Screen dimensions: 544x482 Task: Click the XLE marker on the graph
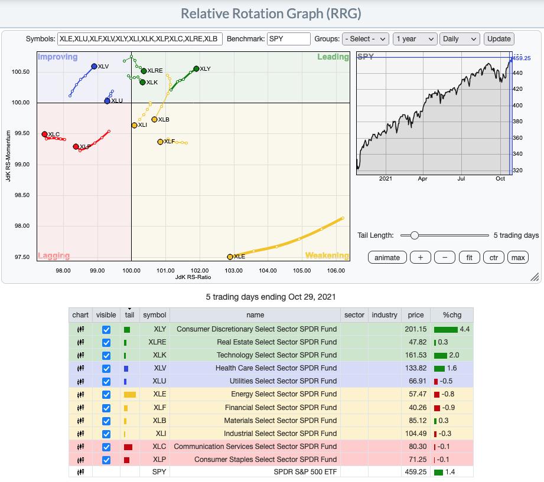230,257
